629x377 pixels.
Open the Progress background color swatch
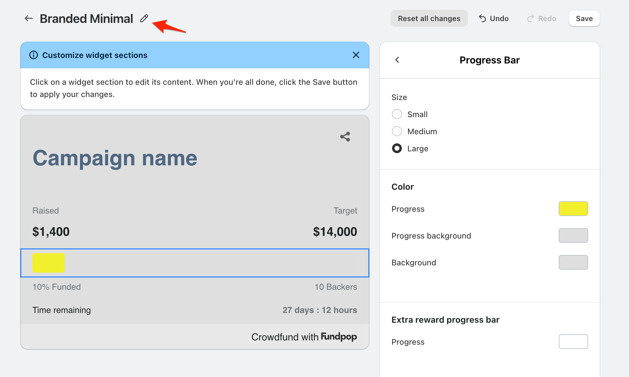tap(573, 235)
